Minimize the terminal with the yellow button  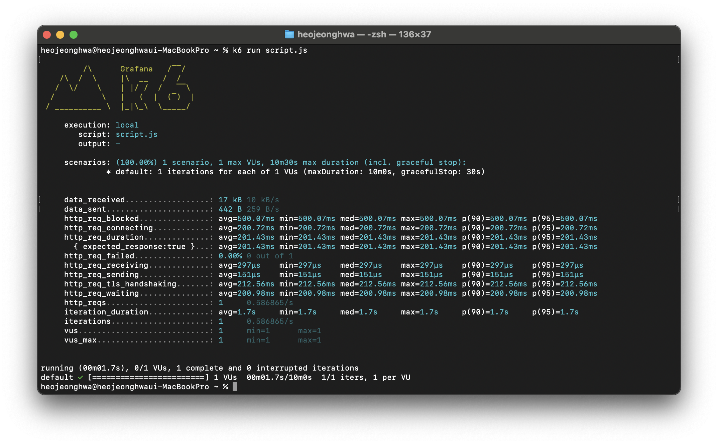(x=60, y=34)
